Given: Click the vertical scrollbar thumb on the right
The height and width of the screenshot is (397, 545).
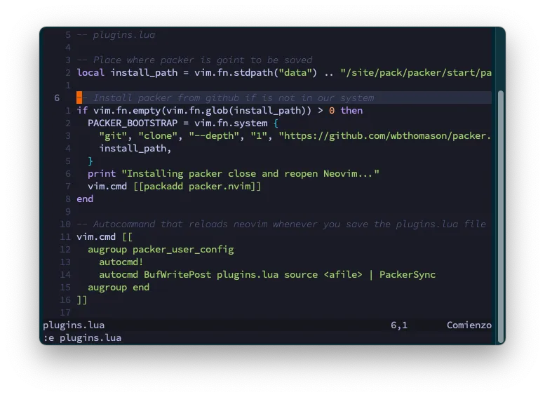Looking at the screenshot, I should 501,217.
